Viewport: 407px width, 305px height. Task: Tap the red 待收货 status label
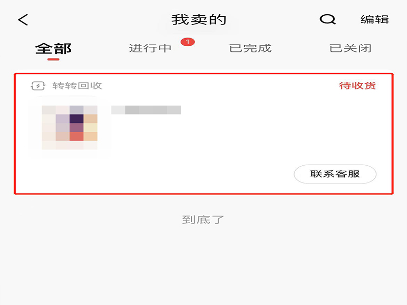pos(358,85)
